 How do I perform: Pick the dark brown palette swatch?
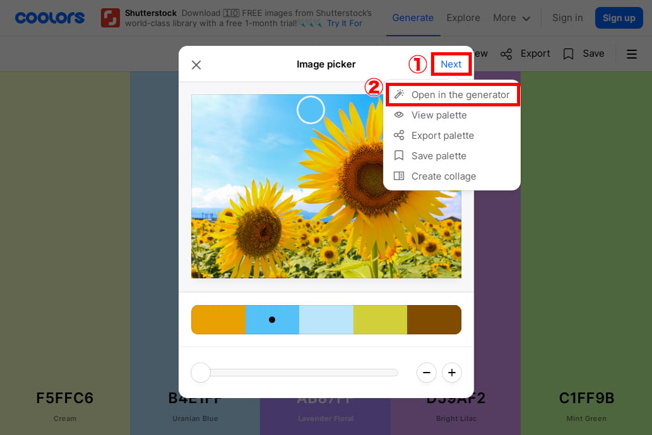click(x=434, y=320)
